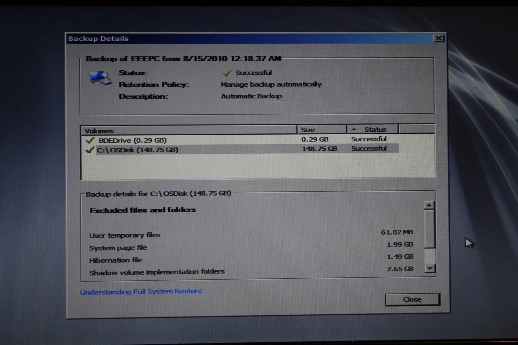
Task: Click the up arrow of the details scrollbar
Action: pyautogui.click(x=429, y=205)
